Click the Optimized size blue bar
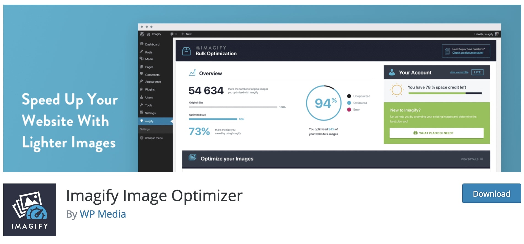524x244 pixels. 213,119
